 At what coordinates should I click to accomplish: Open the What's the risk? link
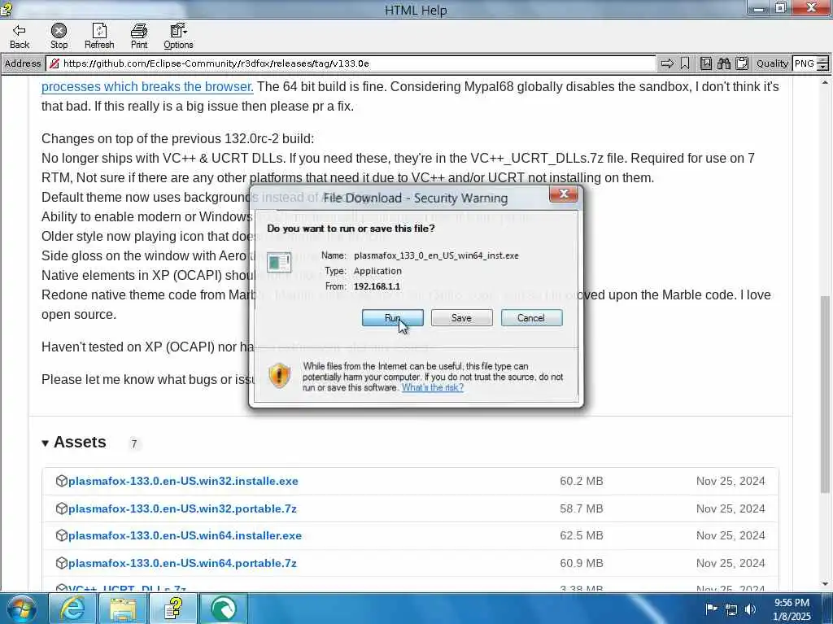tap(433, 387)
